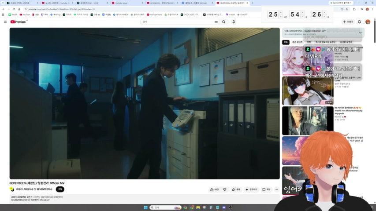Go back in the browser
Viewport: 376px width, 211px height.
4,9
